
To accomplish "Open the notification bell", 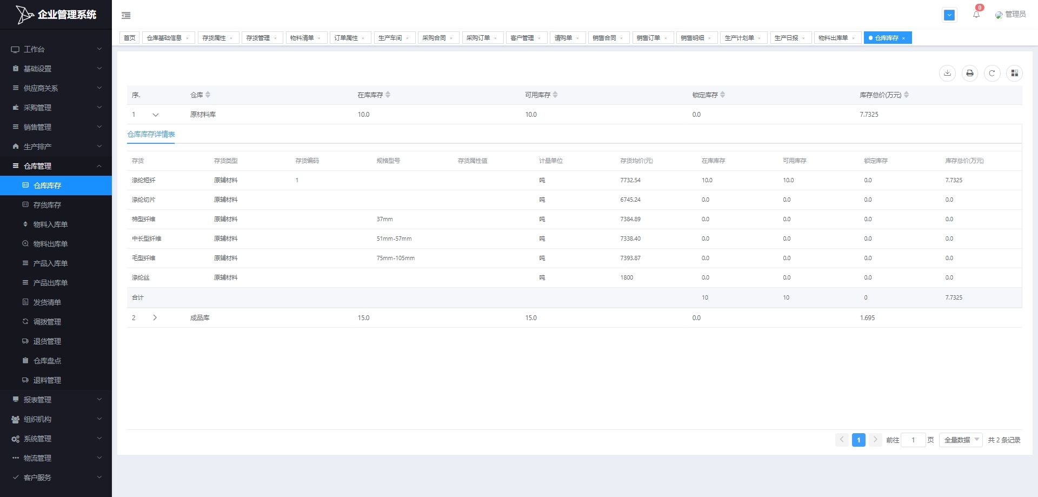I will click(976, 15).
